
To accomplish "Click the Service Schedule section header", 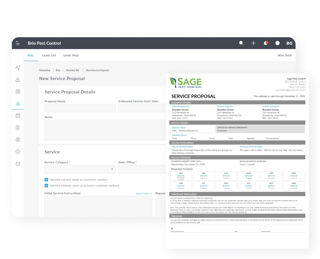I will 237,157.
